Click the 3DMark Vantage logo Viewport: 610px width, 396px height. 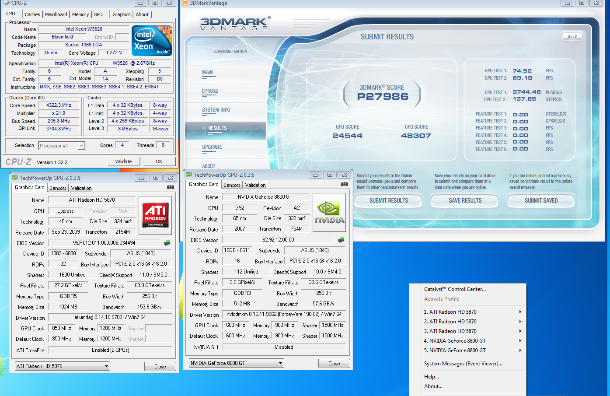click(x=235, y=24)
